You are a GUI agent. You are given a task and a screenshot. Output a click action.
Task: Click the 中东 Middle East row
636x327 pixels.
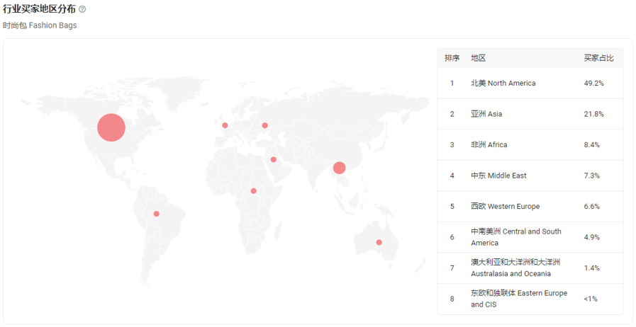tap(530, 176)
